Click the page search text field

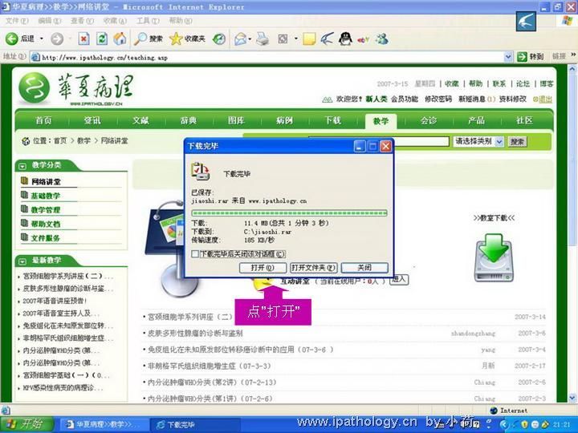pos(379,141)
